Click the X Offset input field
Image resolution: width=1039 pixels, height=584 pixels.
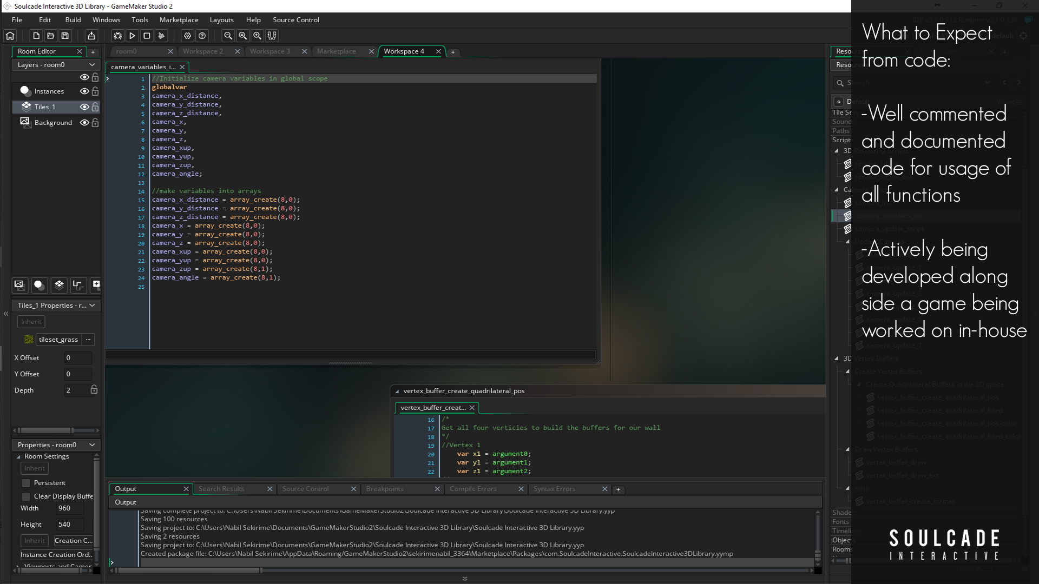coord(78,358)
